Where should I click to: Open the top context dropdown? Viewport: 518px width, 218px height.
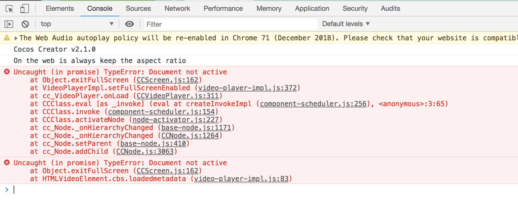(77, 24)
